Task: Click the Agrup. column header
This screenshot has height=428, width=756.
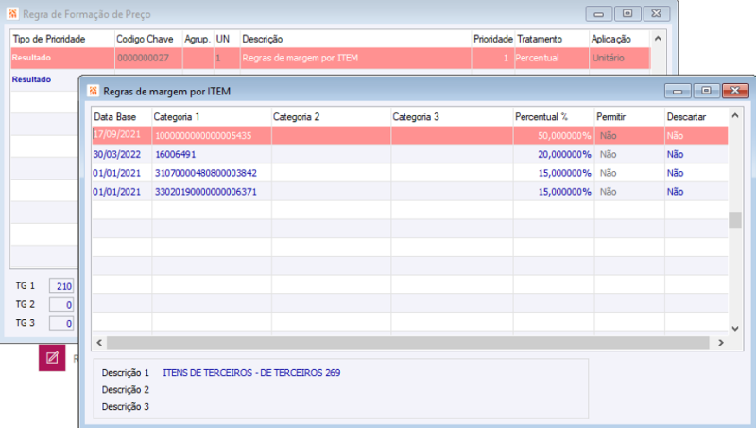Action: point(198,39)
